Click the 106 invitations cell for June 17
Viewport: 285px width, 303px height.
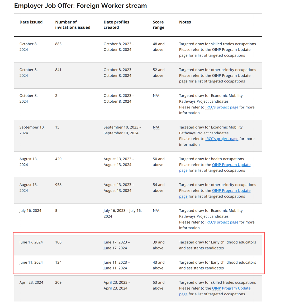58,242
